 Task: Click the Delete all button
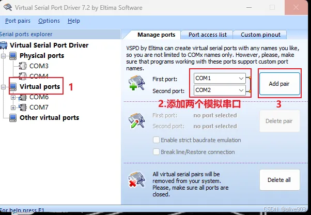(279, 180)
